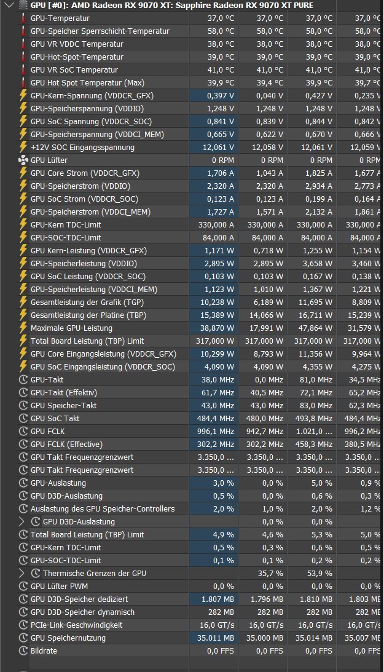Click thermometer icon of GPU-Speicher Sperrschicht-Temperatur
The image size is (384, 672).
[x=23, y=31]
